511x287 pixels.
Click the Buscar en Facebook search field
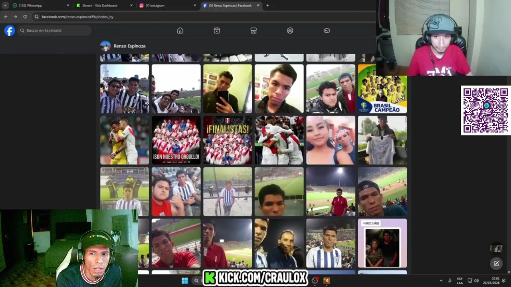[x=54, y=30]
